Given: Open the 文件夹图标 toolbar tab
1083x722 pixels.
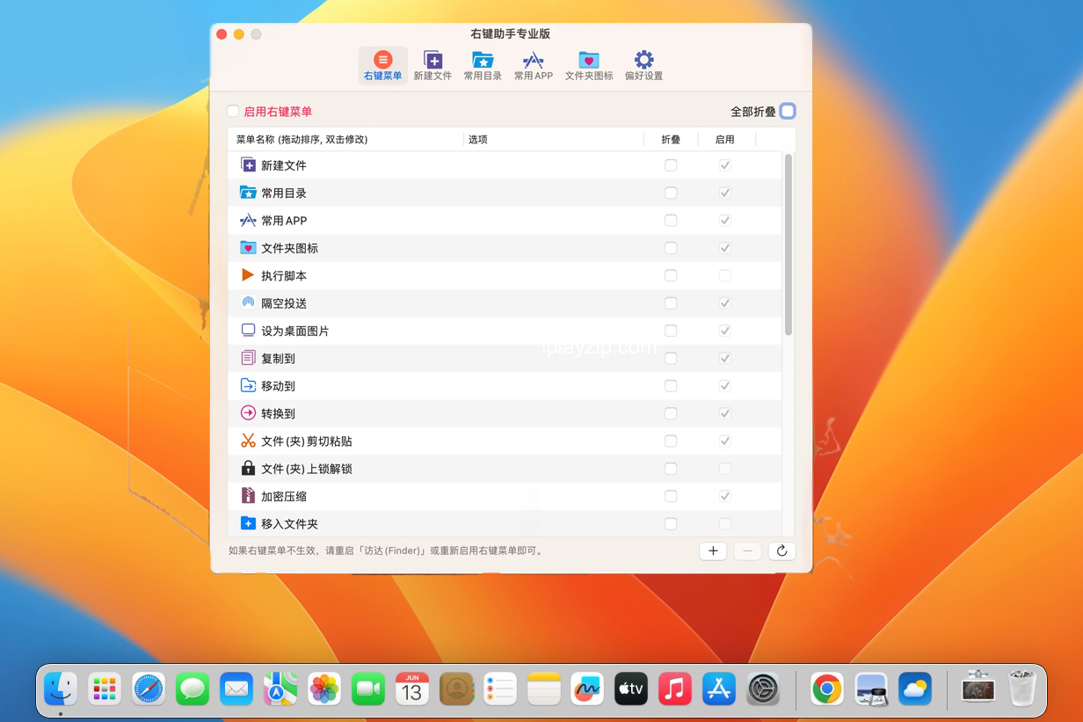Looking at the screenshot, I should [589, 66].
